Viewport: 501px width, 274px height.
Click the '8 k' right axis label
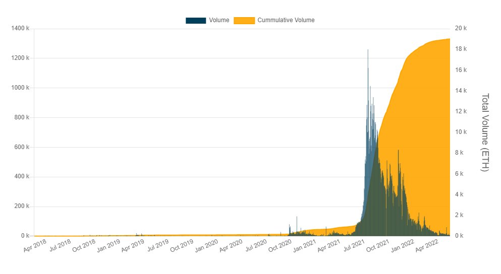coord(459,153)
